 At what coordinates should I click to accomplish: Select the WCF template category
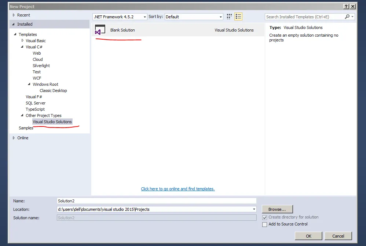click(x=37, y=78)
